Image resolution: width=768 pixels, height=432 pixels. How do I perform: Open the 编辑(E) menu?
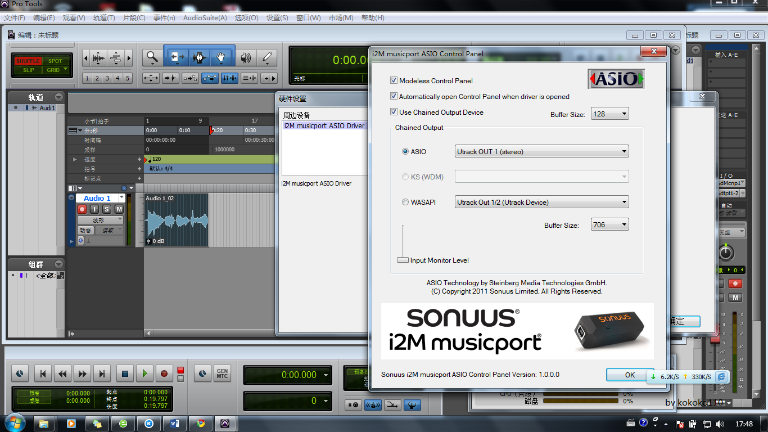44,17
